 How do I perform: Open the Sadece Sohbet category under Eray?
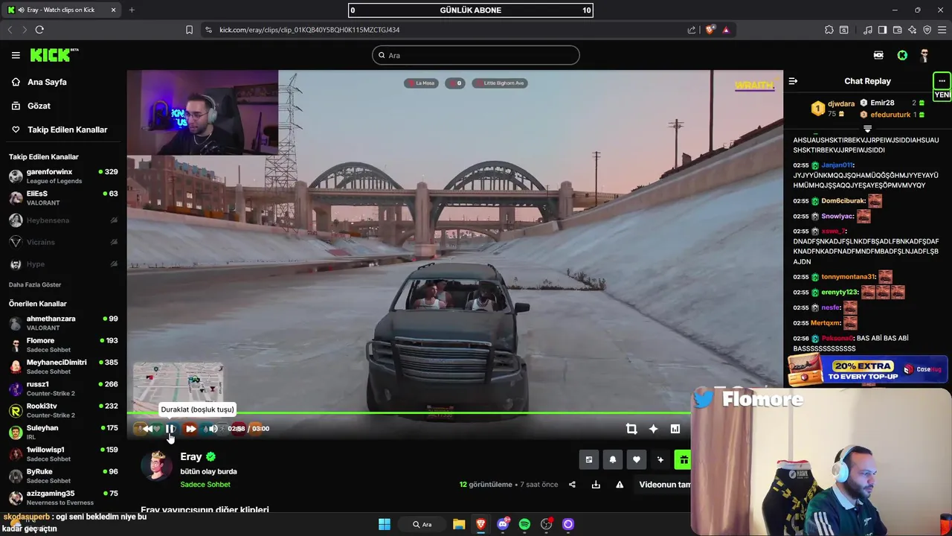click(205, 485)
